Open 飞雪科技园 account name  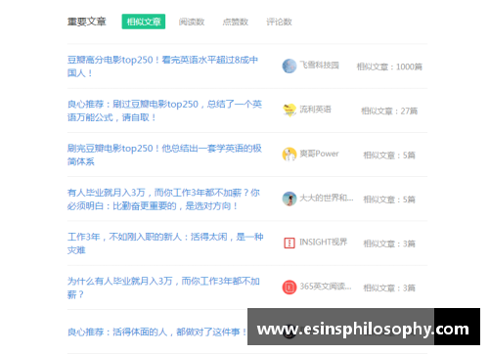tap(319, 66)
